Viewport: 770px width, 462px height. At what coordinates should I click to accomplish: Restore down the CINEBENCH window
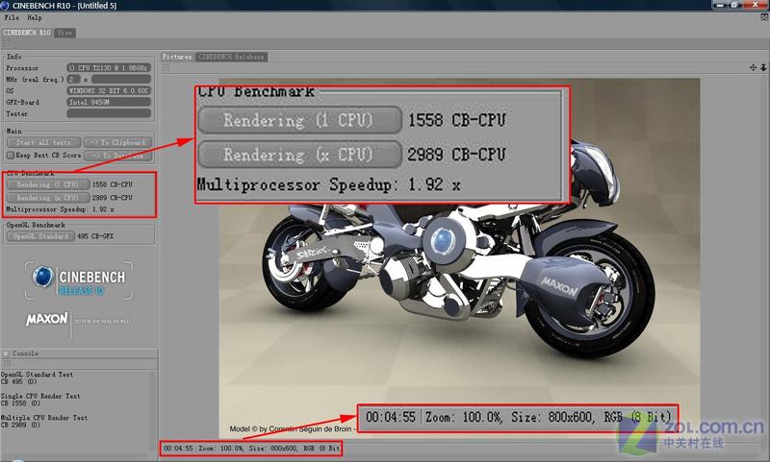(734, 5)
